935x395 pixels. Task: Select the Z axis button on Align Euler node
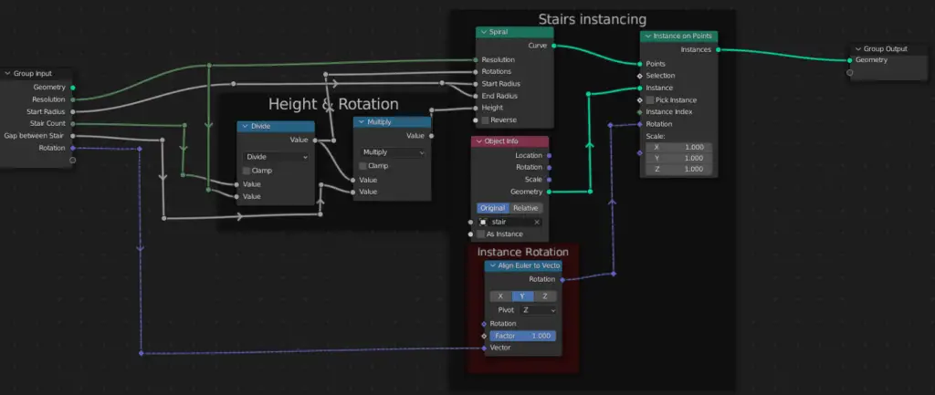tap(545, 296)
